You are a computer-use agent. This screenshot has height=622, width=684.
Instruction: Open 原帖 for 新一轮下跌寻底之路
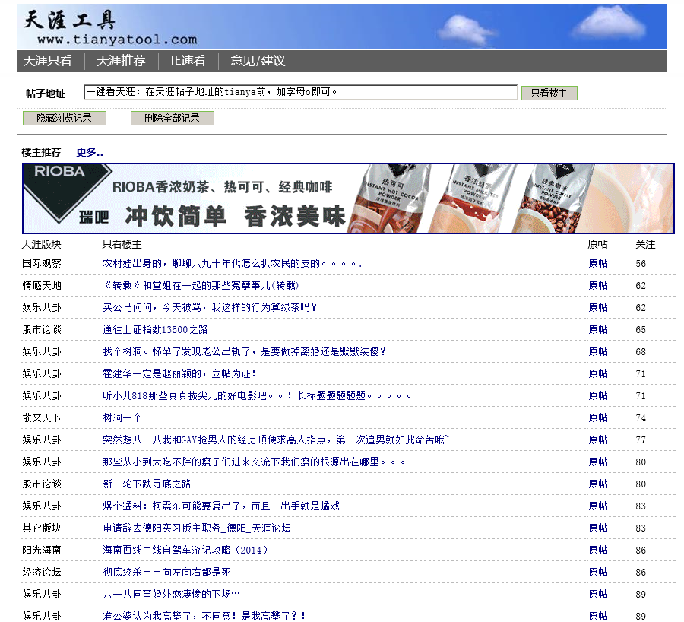(598, 484)
